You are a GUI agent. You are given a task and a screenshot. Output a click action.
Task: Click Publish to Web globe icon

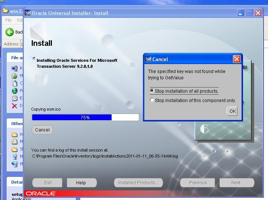click(15, 91)
